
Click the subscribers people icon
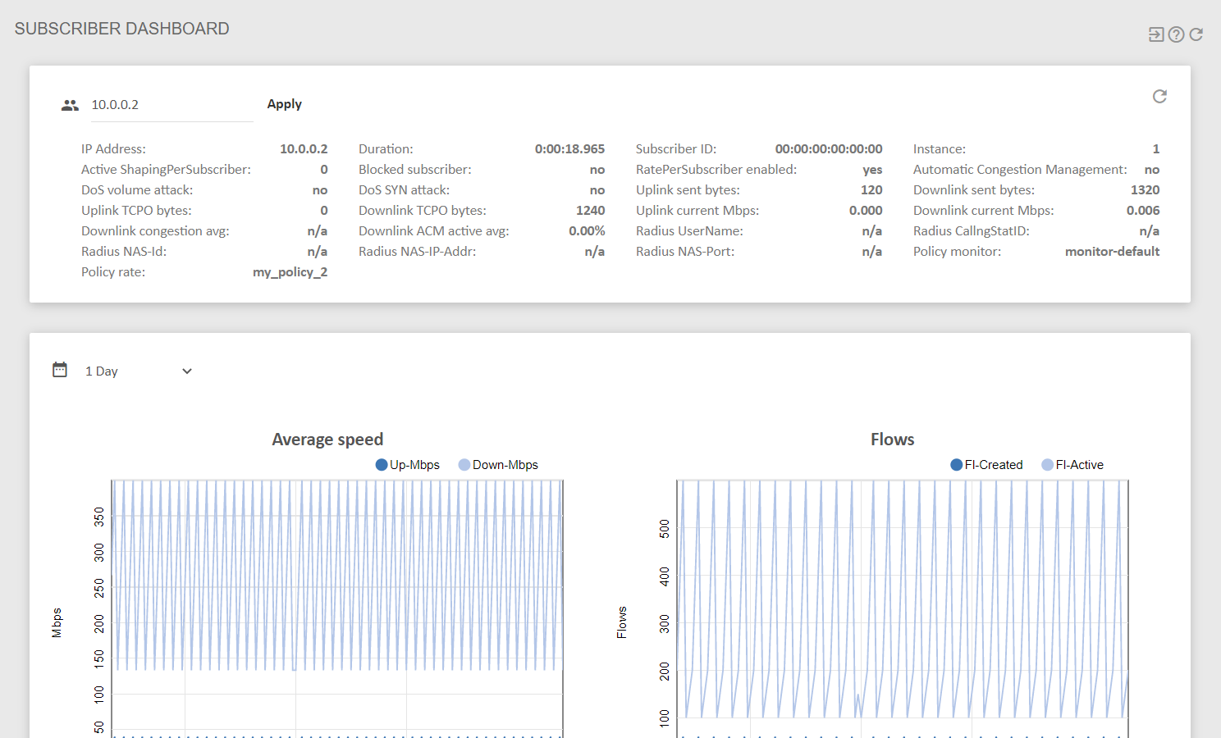(x=70, y=105)
